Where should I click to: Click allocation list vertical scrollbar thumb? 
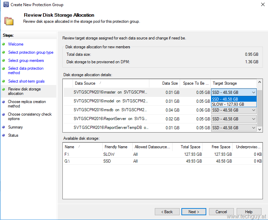(259, 108)
